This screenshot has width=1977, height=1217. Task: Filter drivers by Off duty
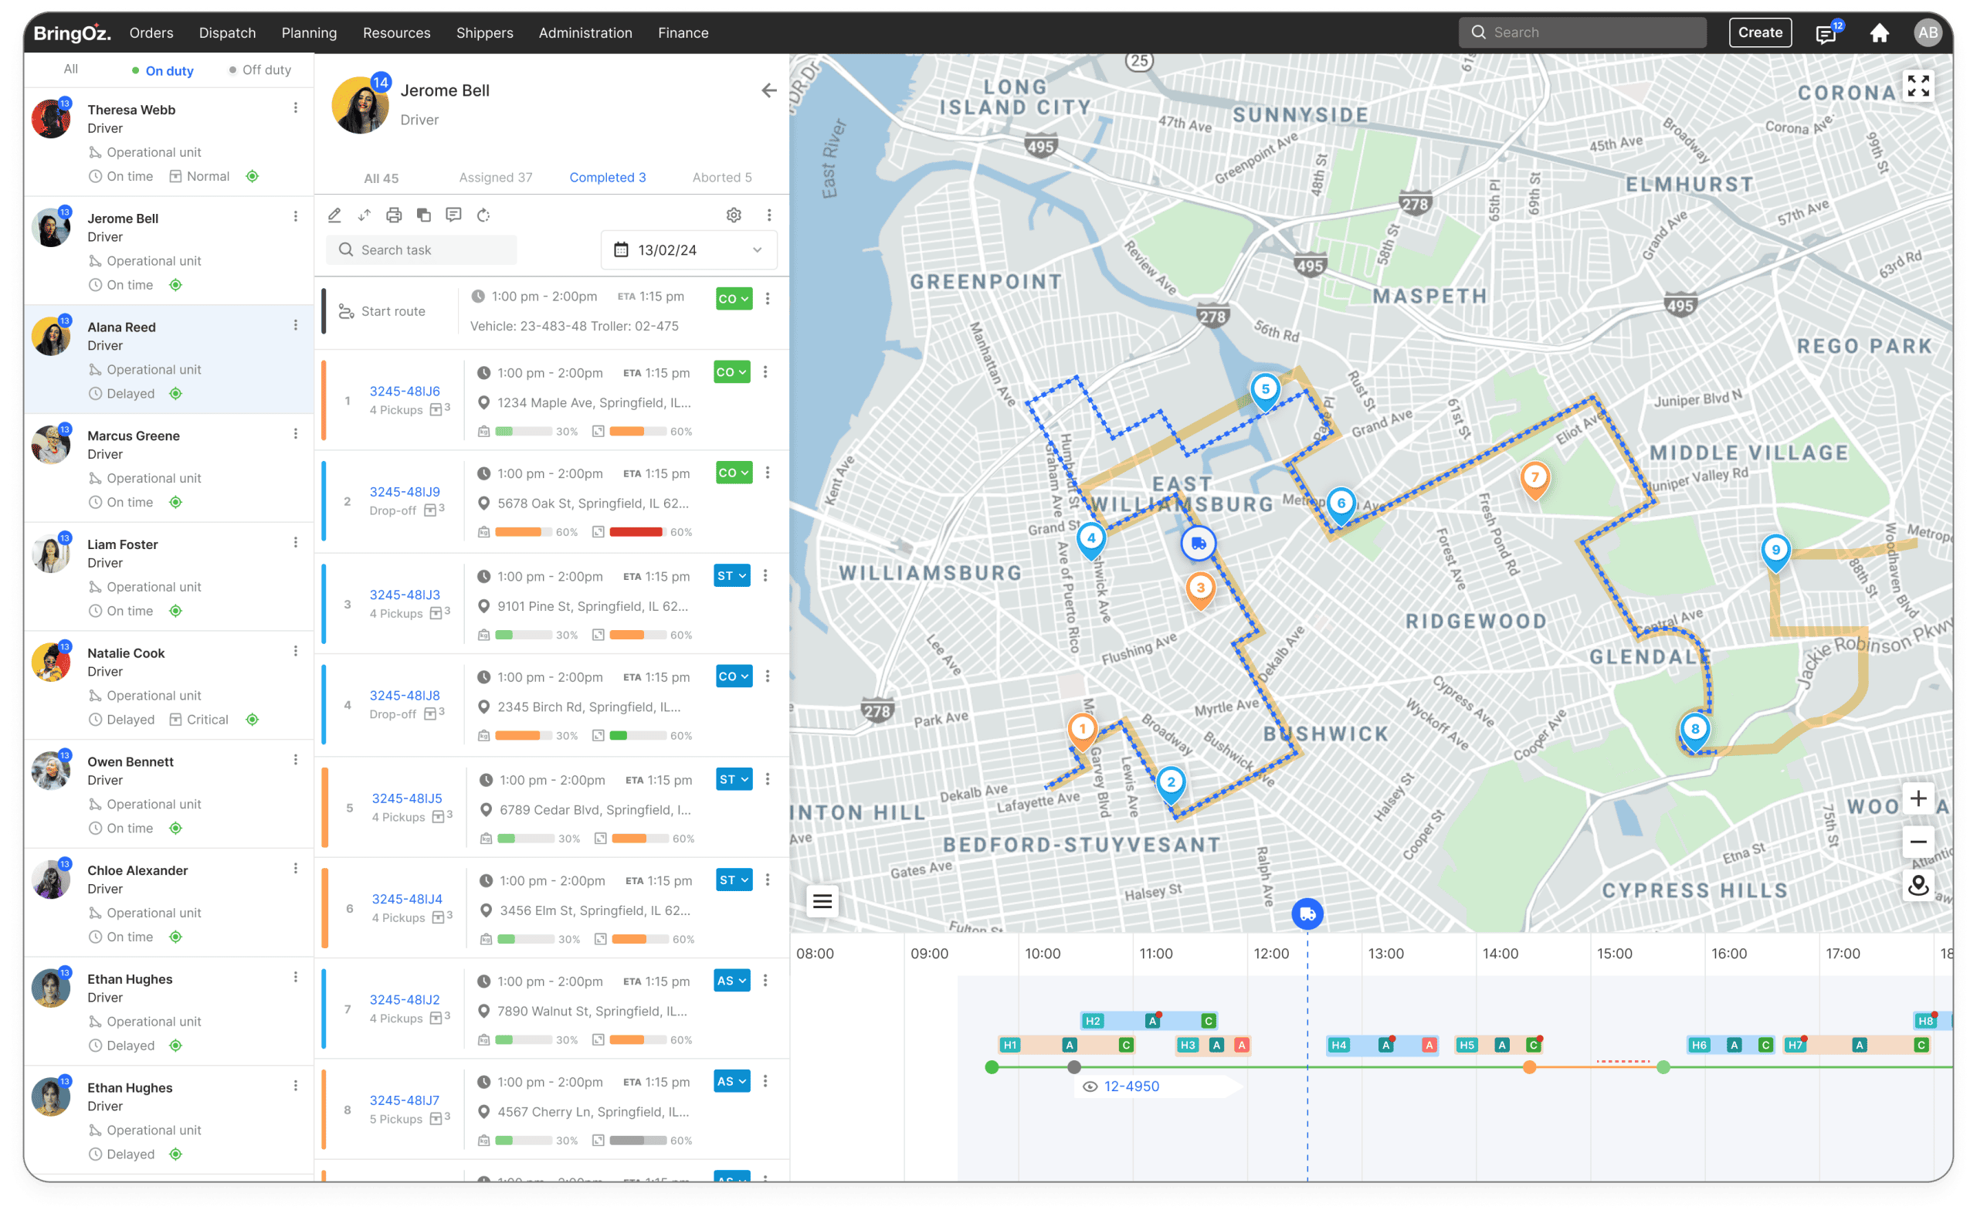point(260,70)
